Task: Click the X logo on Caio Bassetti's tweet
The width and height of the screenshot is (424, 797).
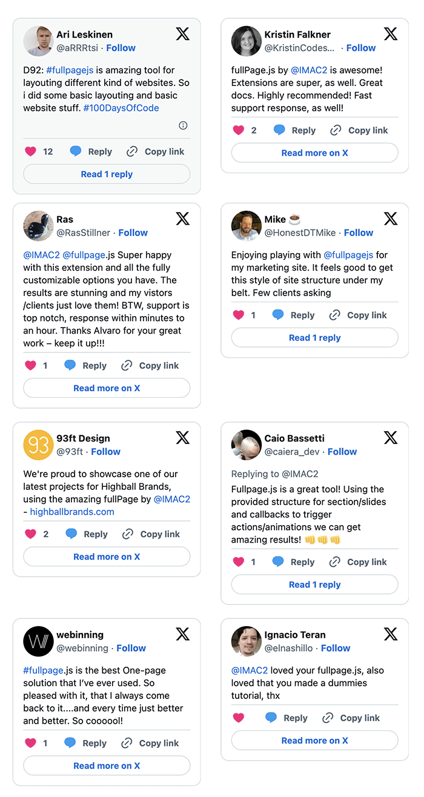Action: coord(391,437)
